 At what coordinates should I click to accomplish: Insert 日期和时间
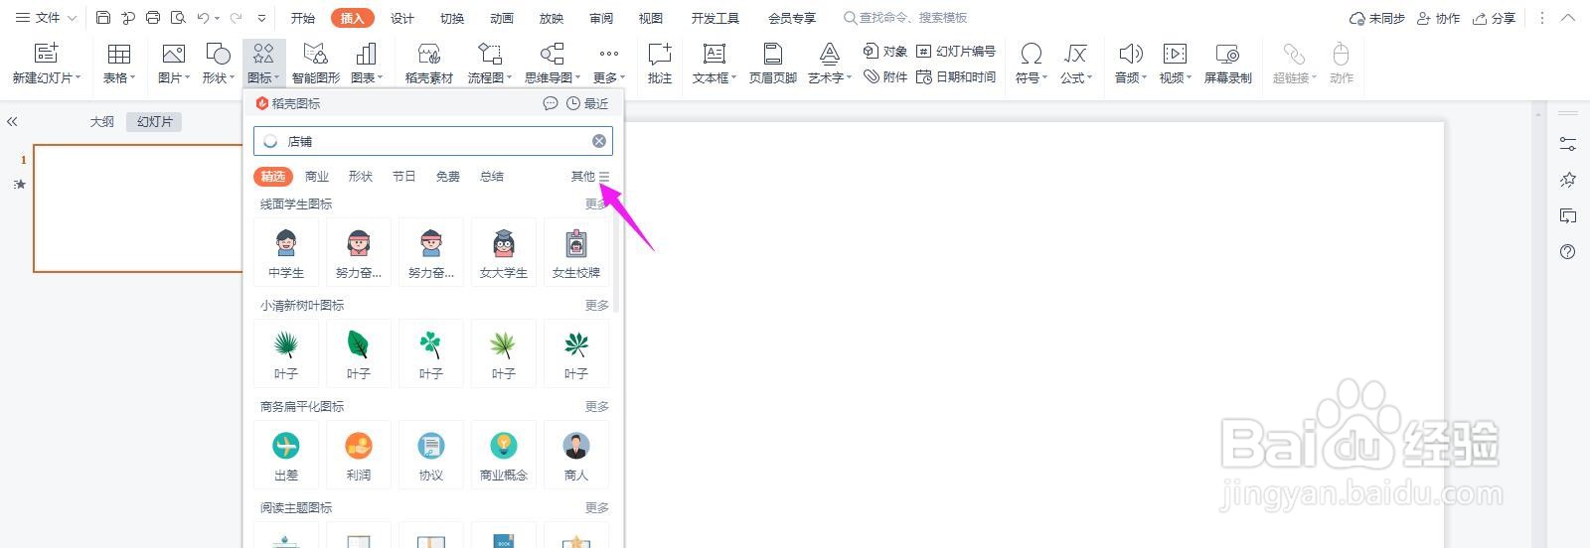955,76
